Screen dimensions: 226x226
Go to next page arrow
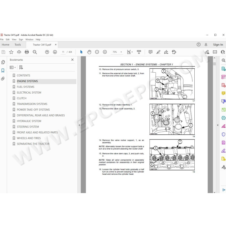click(55, 52)
